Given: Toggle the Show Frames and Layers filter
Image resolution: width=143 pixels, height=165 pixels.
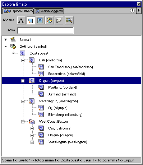Looking at the screenshot, I should pyautogui.click(x=59, y=20).
